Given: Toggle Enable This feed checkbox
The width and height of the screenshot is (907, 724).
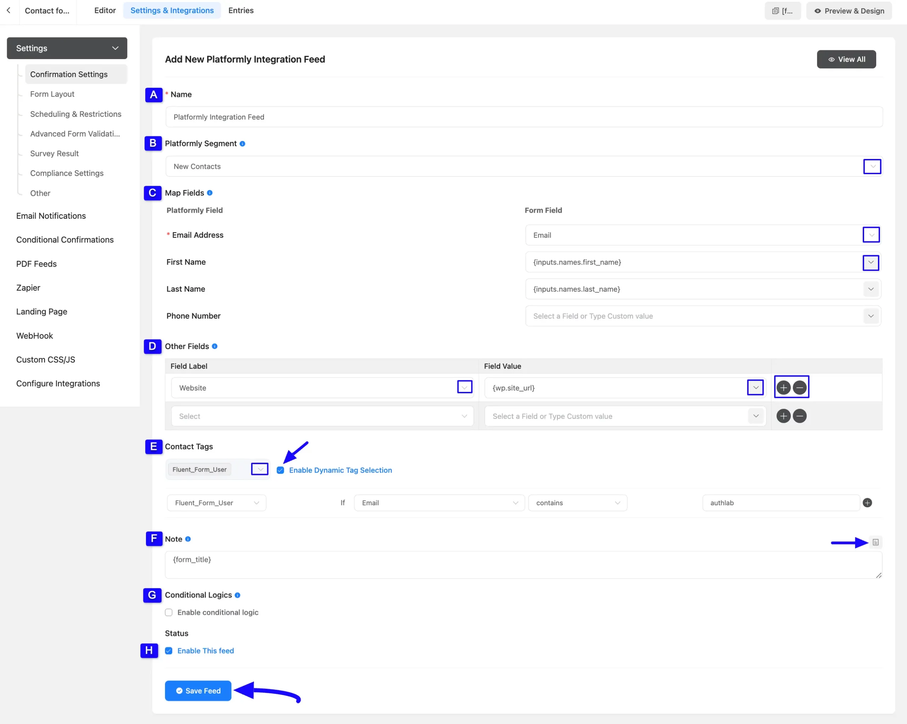Looking at the screenshot, I should click(x=169, y=651).
